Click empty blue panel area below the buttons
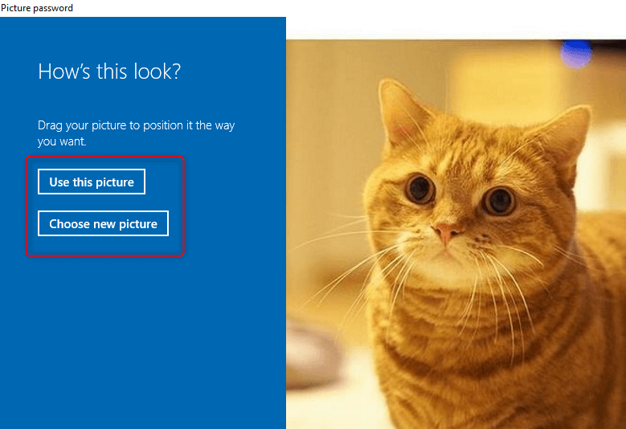Viewport: 626px width, 429px height. point(145,337)
